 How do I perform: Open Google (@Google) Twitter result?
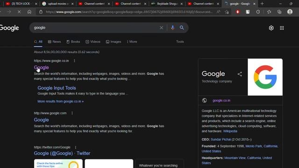[62, 154]
